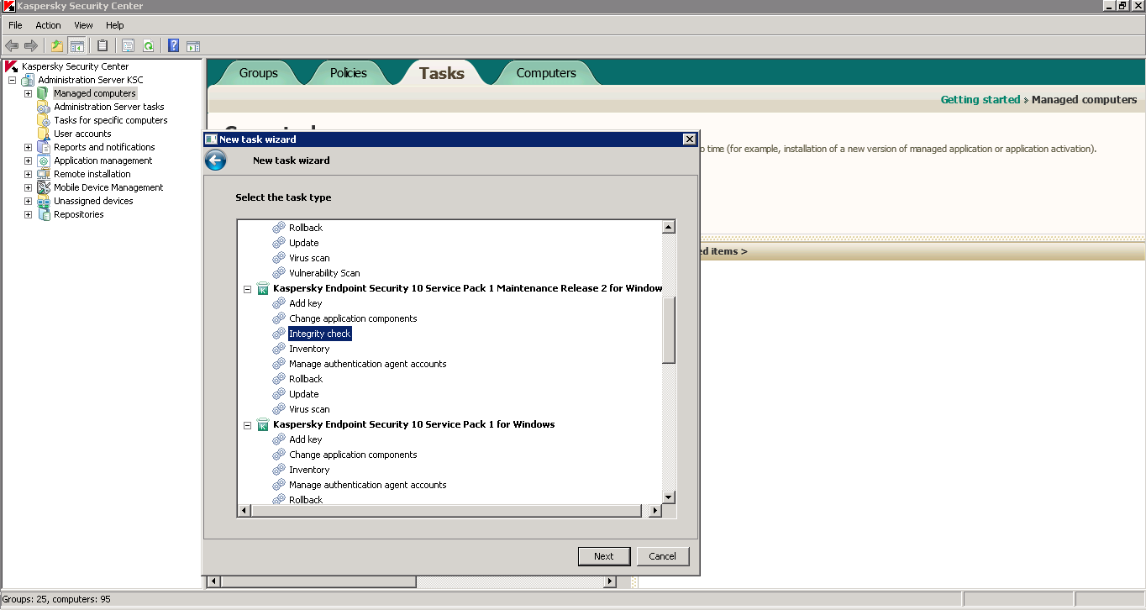Expand the Mobile Device Management node
The width and height of the screenshot is (1146, 610).
click(28, 187)
